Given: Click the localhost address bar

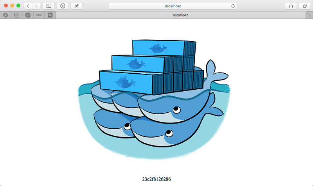Looking at the screenshot, I should coord(172,6).
